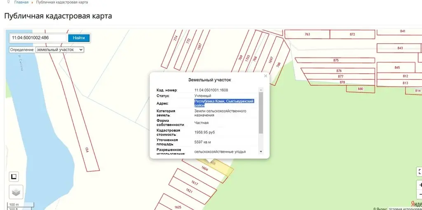Select parcel 841 on the map

point(403,31)
